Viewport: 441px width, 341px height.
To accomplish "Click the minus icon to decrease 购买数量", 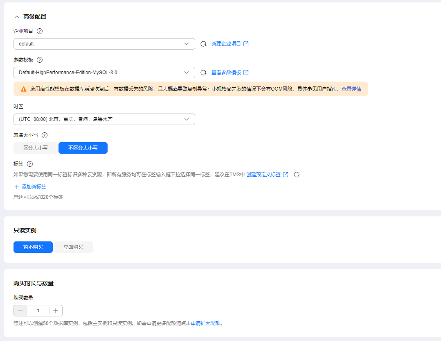I will point(20,311).
